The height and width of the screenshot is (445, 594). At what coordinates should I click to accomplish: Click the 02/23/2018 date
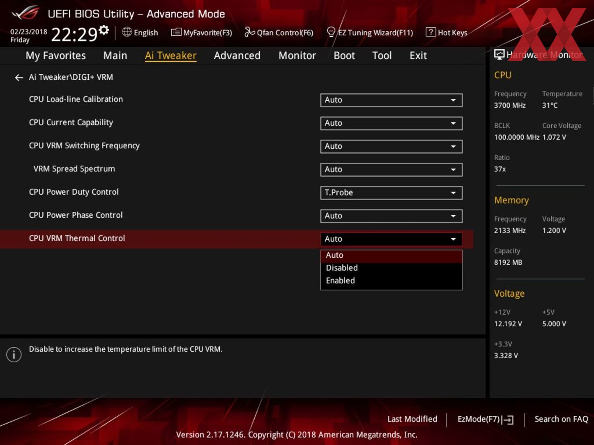(x=29, y=31)
